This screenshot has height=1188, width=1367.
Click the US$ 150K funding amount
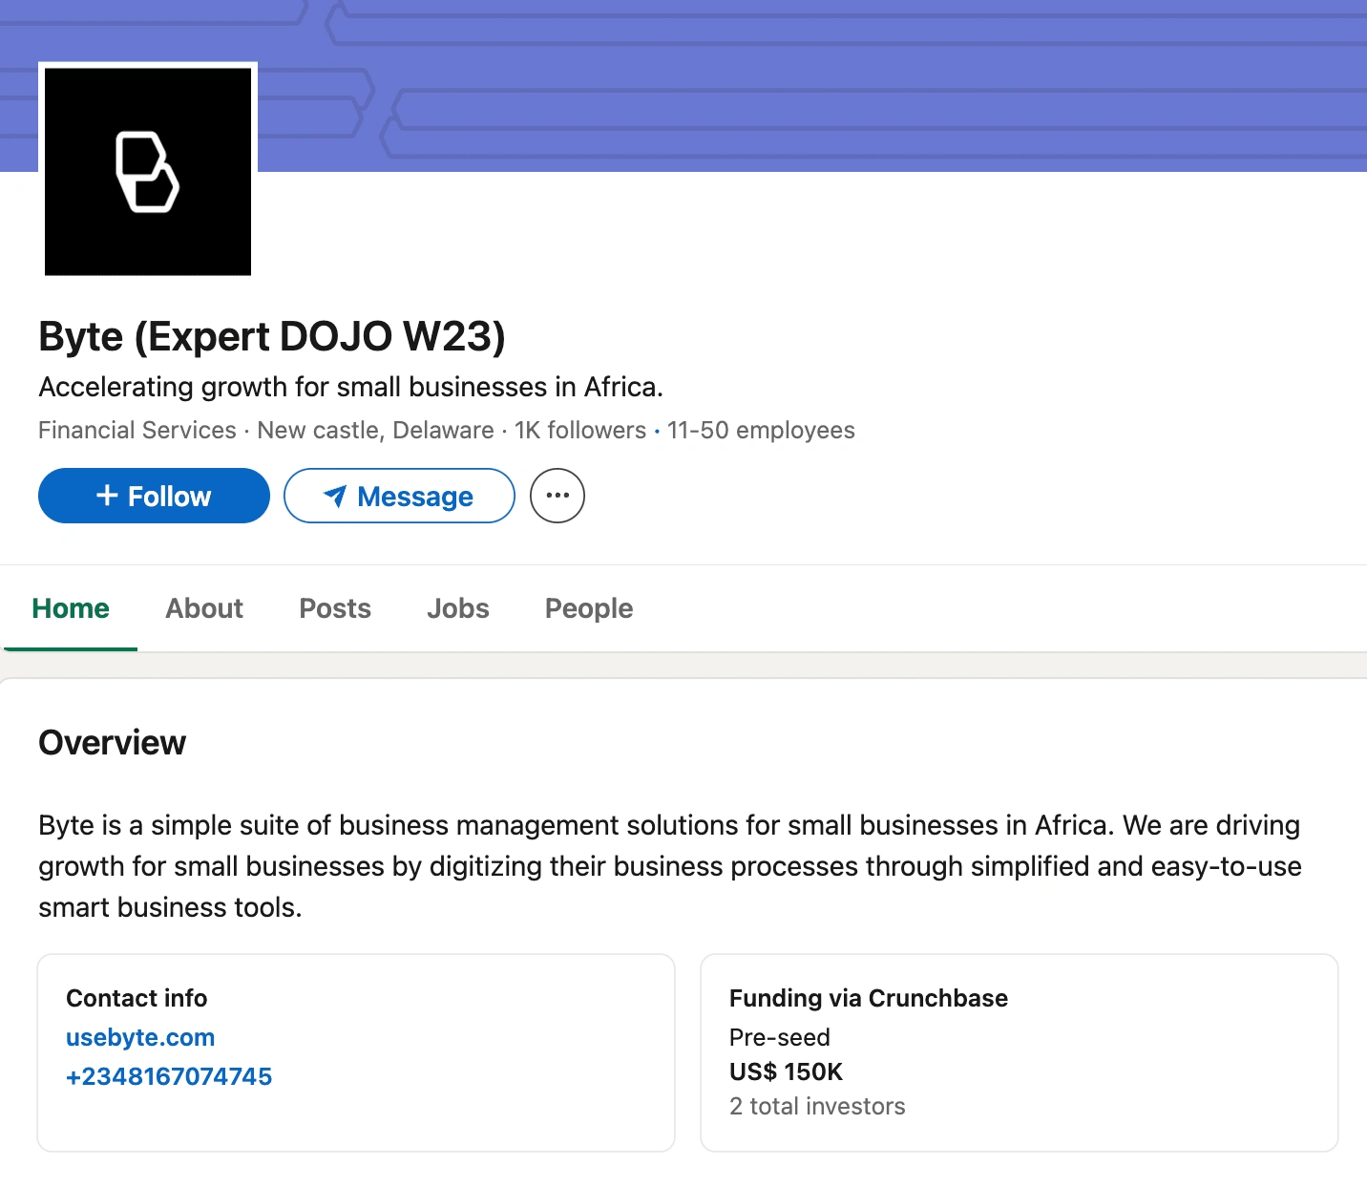click(786, 1071)
